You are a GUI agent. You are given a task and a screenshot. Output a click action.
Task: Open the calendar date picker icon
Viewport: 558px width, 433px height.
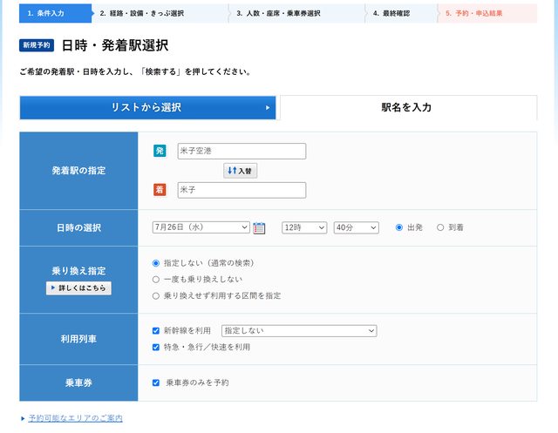259,228
